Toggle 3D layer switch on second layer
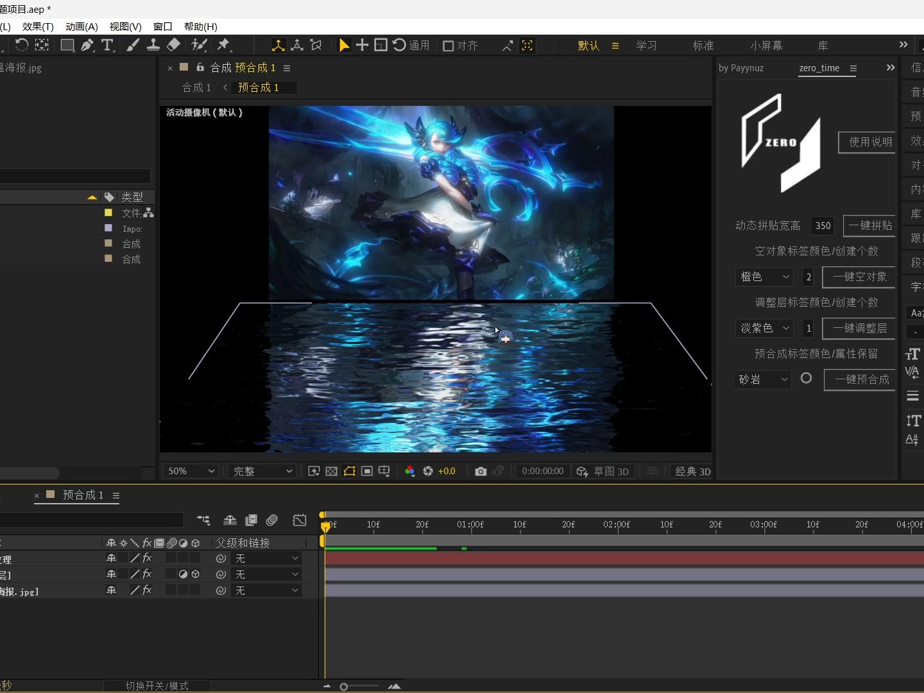The image size is (924, 693). [x=195, y=574]
